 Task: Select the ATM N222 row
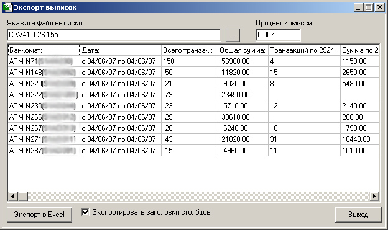[193, 95]
